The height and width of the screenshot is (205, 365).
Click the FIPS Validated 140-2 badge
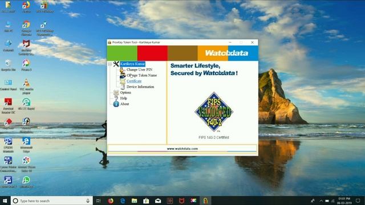(214, 112)
